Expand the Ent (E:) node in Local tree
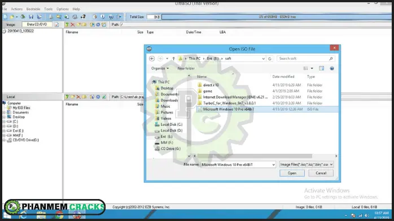The image size is (394, 221). 4,131
